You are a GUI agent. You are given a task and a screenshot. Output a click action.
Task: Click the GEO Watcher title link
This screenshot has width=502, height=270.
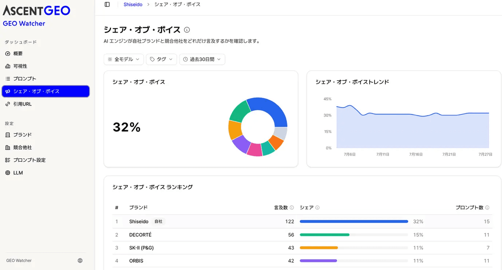[x=24, y=24]
